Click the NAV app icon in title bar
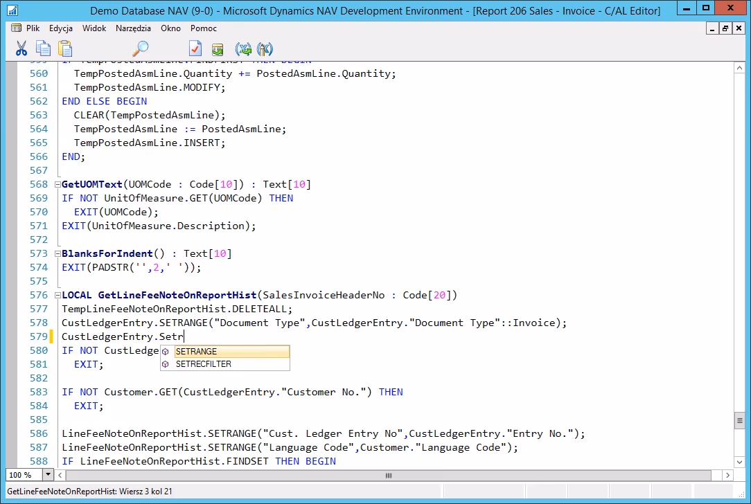 (x=12, y=10)
